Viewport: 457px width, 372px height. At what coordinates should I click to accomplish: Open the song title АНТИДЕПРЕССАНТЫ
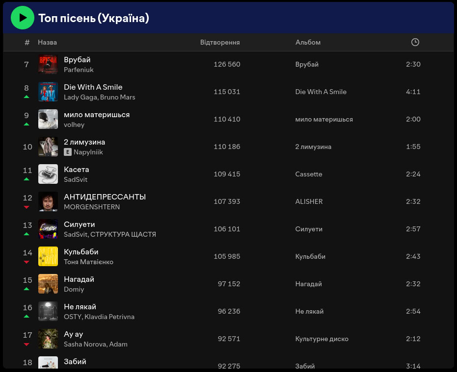(x=105, y=197)
